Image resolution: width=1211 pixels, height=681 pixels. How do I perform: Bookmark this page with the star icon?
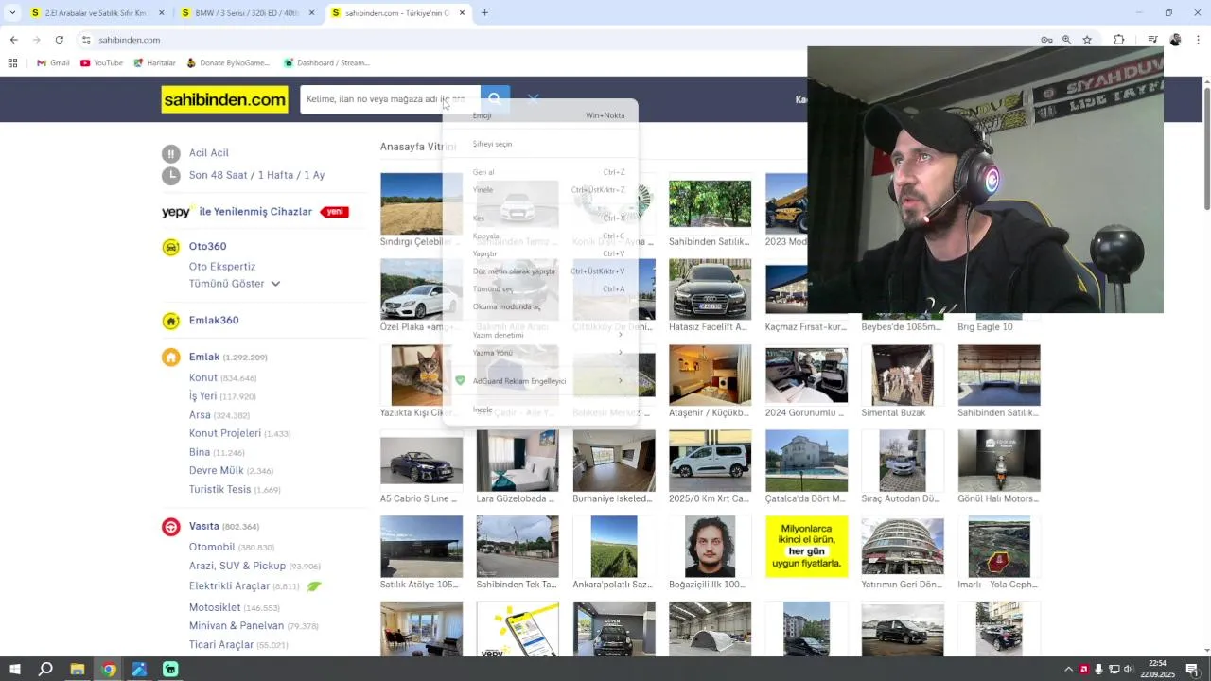point(1087,40)
